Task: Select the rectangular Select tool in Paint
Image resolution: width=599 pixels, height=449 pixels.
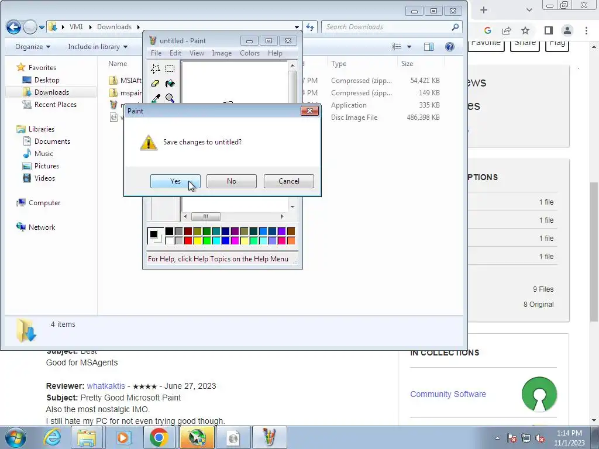Action: click(170, 69)
